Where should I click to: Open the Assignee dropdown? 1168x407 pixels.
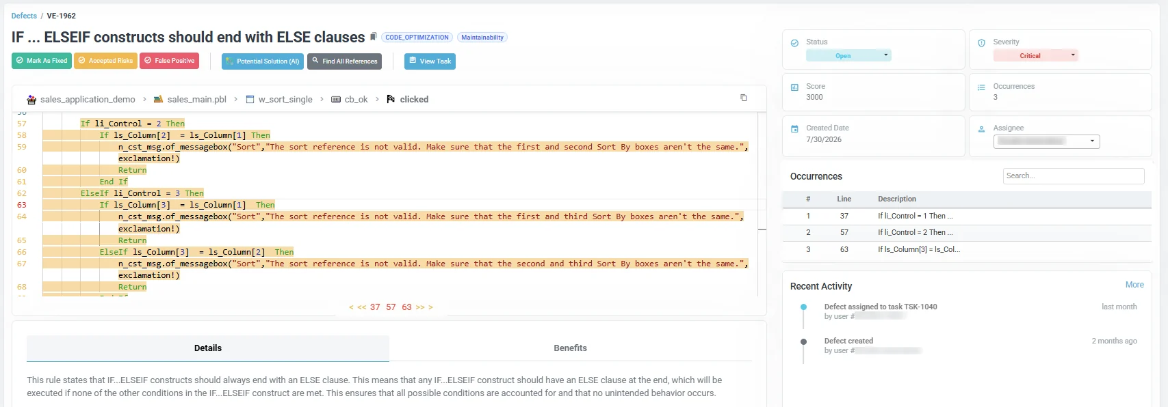(1046, 141)
